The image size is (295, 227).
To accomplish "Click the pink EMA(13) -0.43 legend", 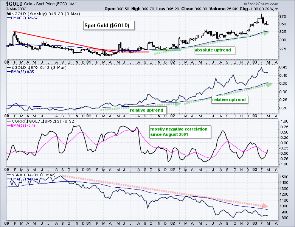I will pos(21,125).
